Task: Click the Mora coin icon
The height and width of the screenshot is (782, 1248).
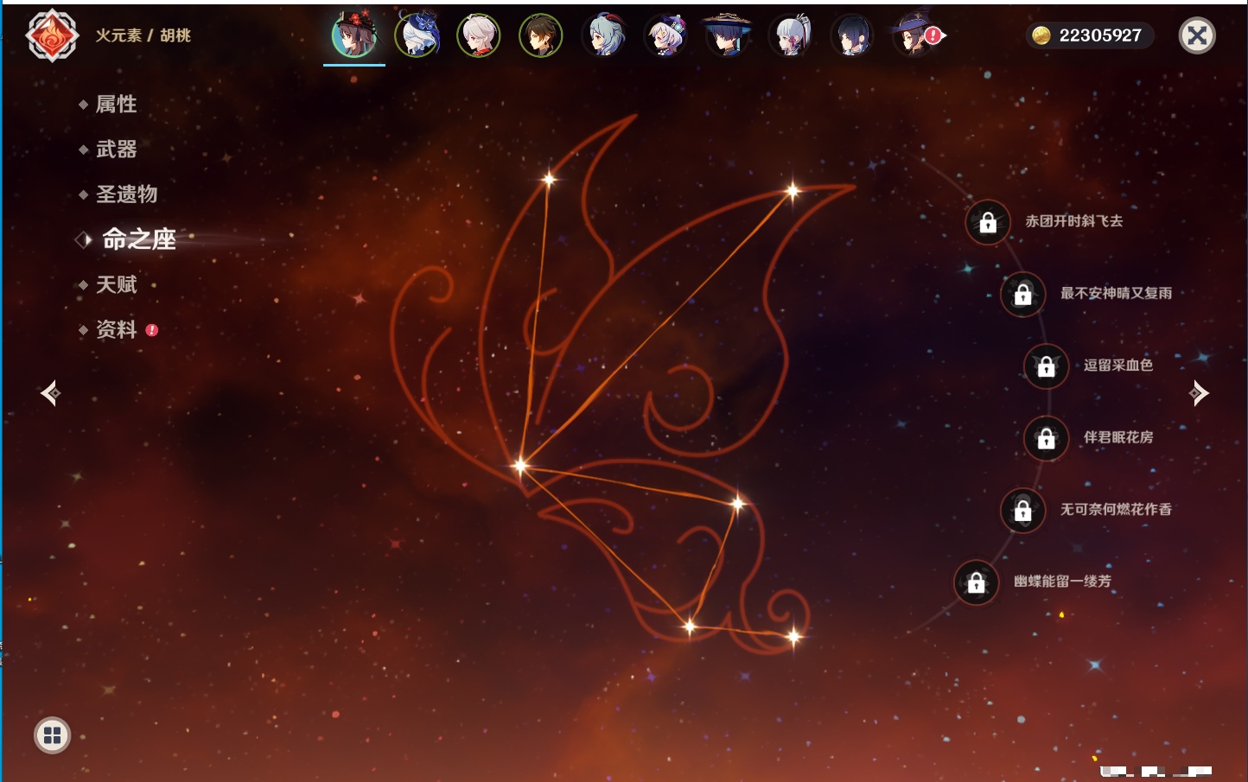Action: (1041, 35)
